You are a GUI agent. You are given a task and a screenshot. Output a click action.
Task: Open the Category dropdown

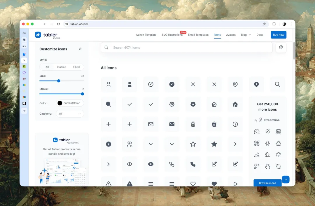coord(70,114)
